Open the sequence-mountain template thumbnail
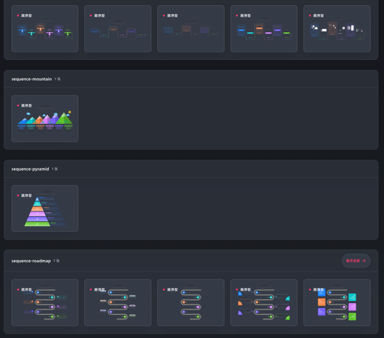The width and height of the screenshot is (384, 338). point(45,119)
